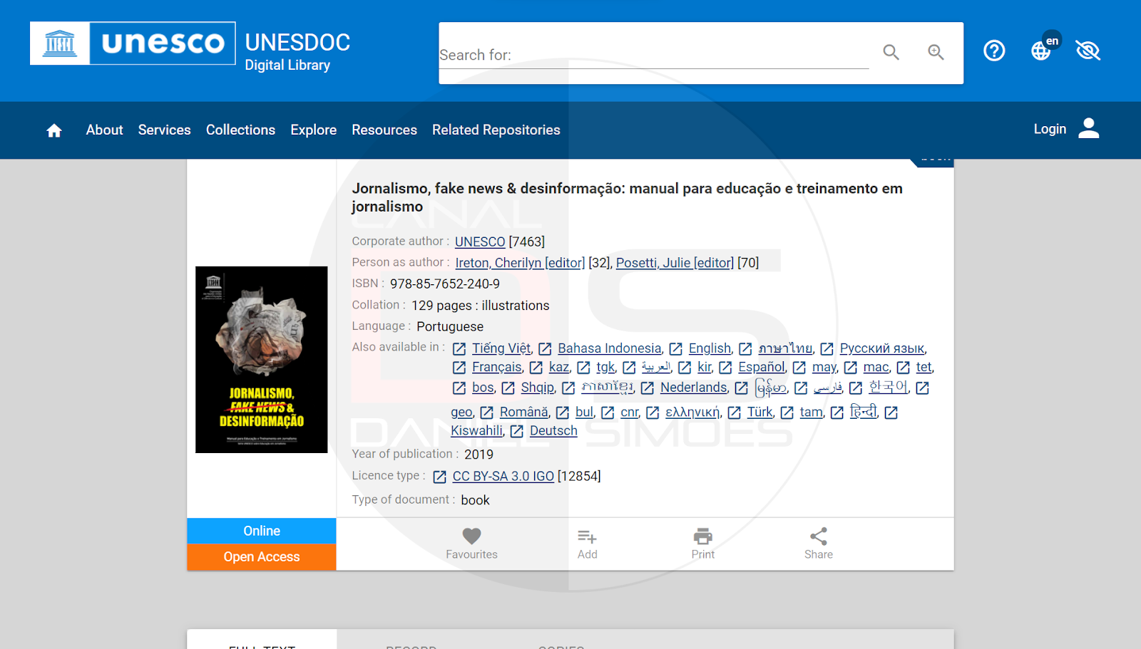Open the ελληνική version
This screenshot has height=649, width=1141.
pos(693,412)
